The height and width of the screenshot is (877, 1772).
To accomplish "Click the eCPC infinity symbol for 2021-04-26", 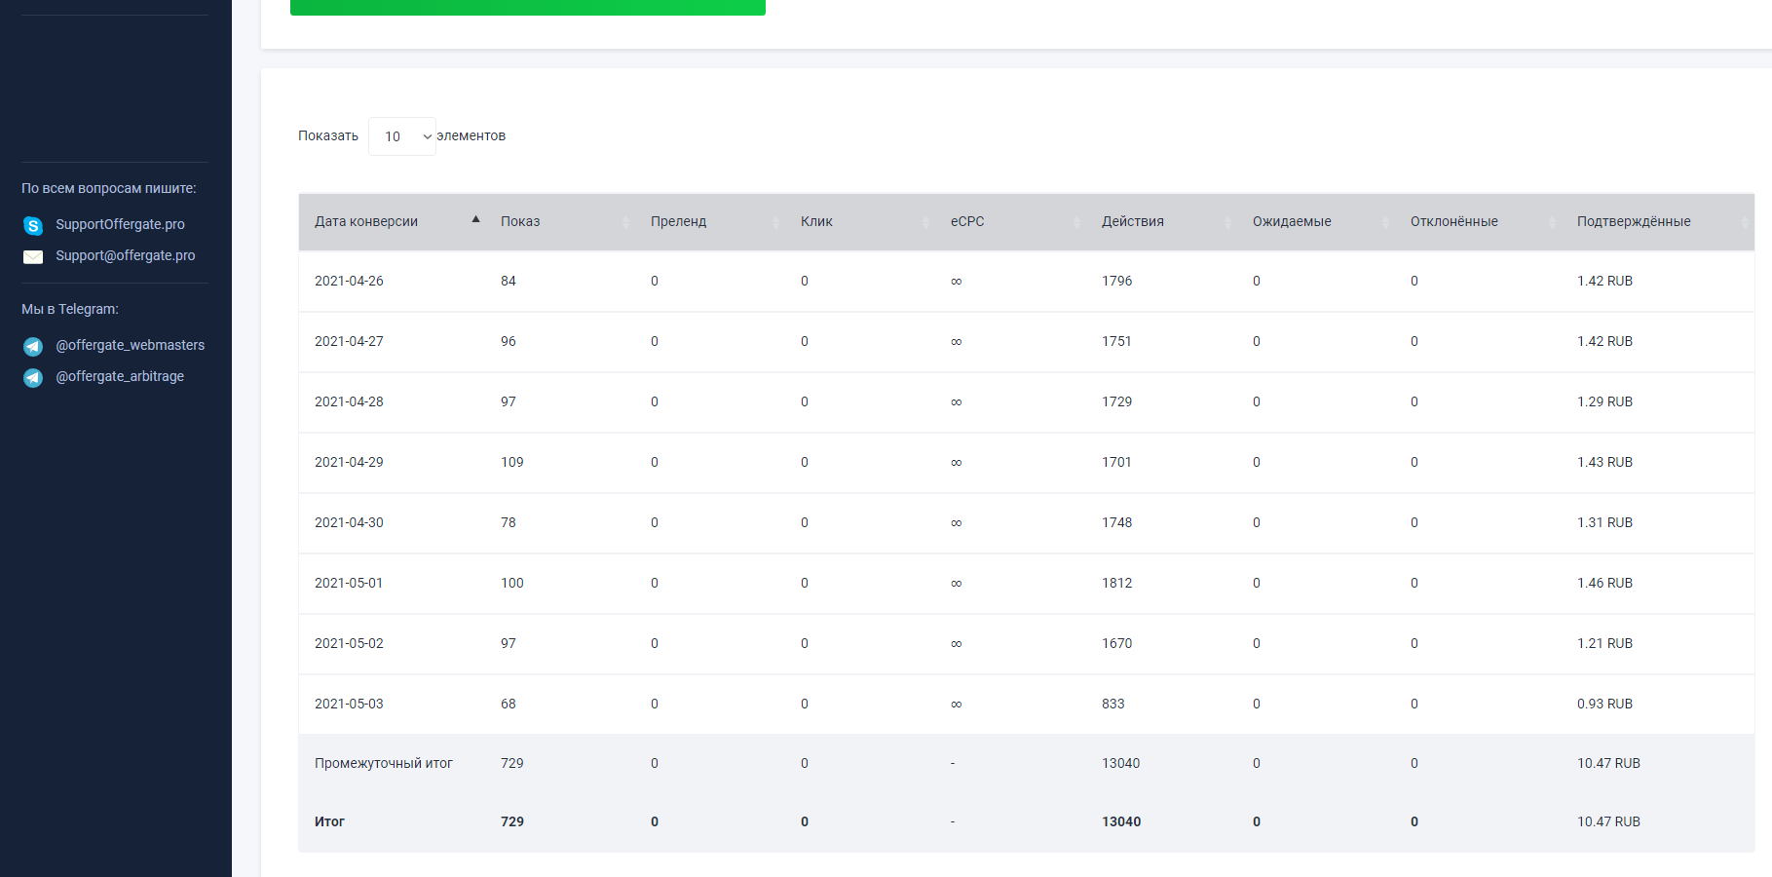I will (x=957, y=282).
